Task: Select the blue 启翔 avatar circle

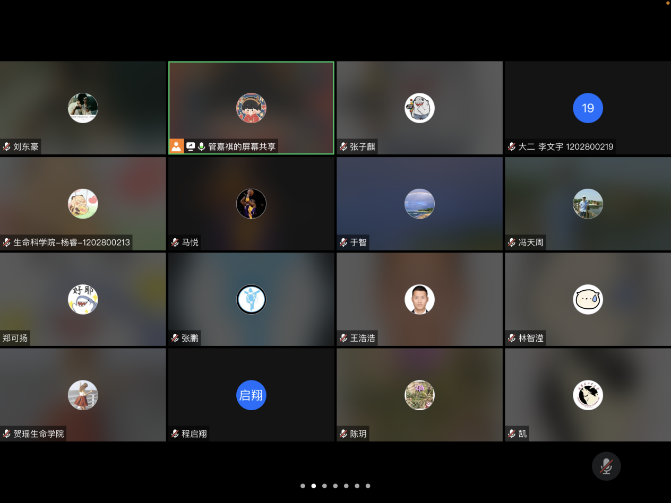Action: tap(251, 395)
